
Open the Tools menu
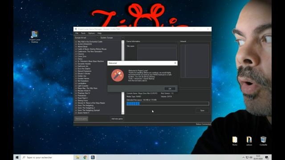[x=83, y=33]
